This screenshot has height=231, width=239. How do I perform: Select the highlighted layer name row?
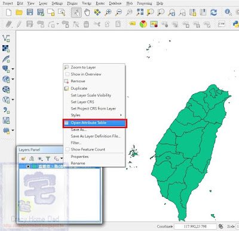pyautogui.click(x=60, y=166)
